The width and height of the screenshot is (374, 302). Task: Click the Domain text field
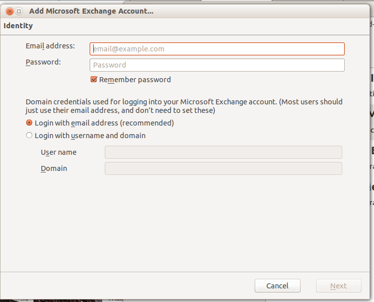point(223,168)
